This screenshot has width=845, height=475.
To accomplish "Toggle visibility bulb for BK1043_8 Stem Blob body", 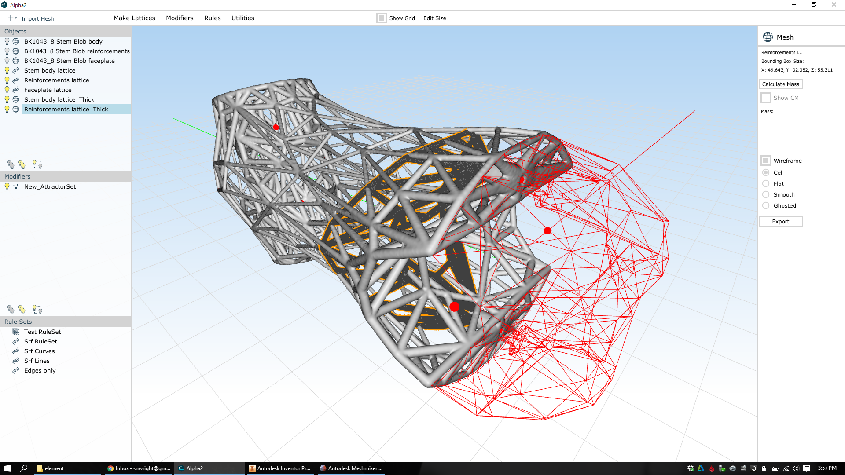I will click(7, 41).
